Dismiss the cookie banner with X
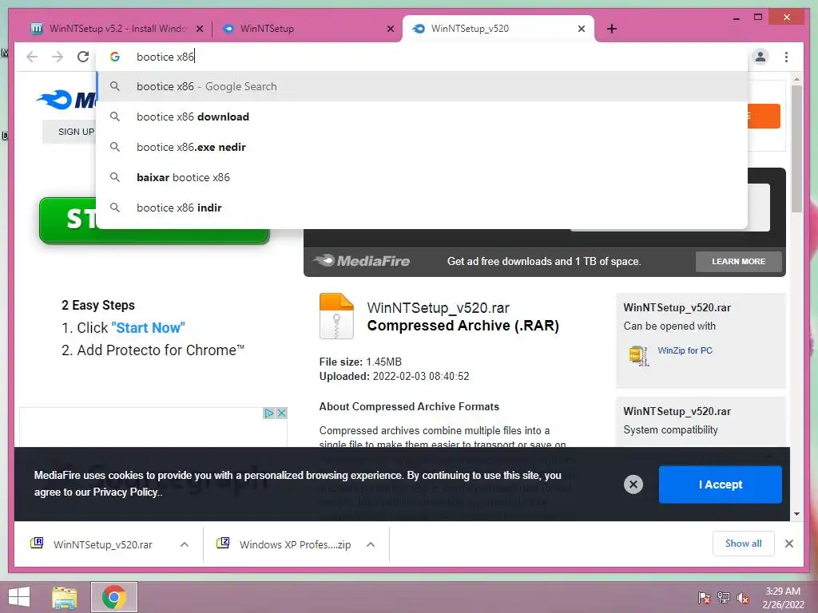 (633, 484)
